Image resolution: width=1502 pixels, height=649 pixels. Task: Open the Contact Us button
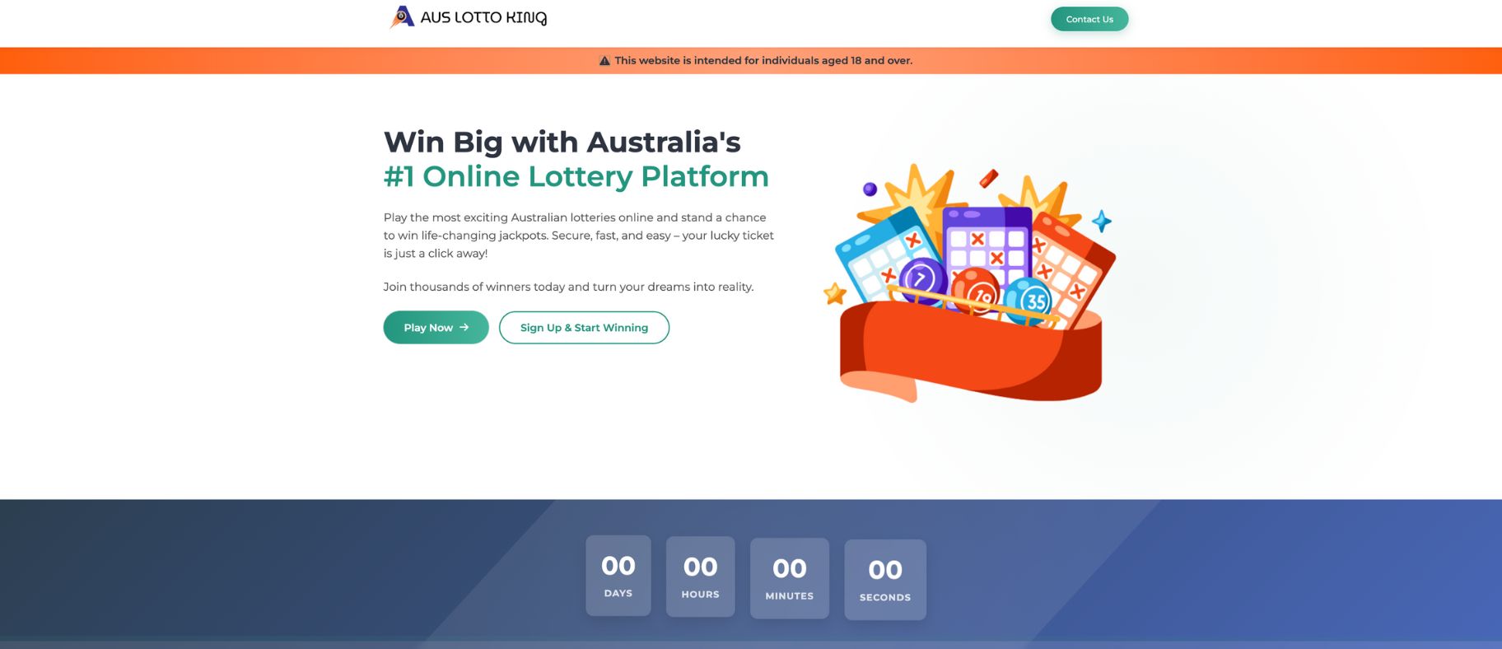pyautogui.click(x=1089, y=19)
